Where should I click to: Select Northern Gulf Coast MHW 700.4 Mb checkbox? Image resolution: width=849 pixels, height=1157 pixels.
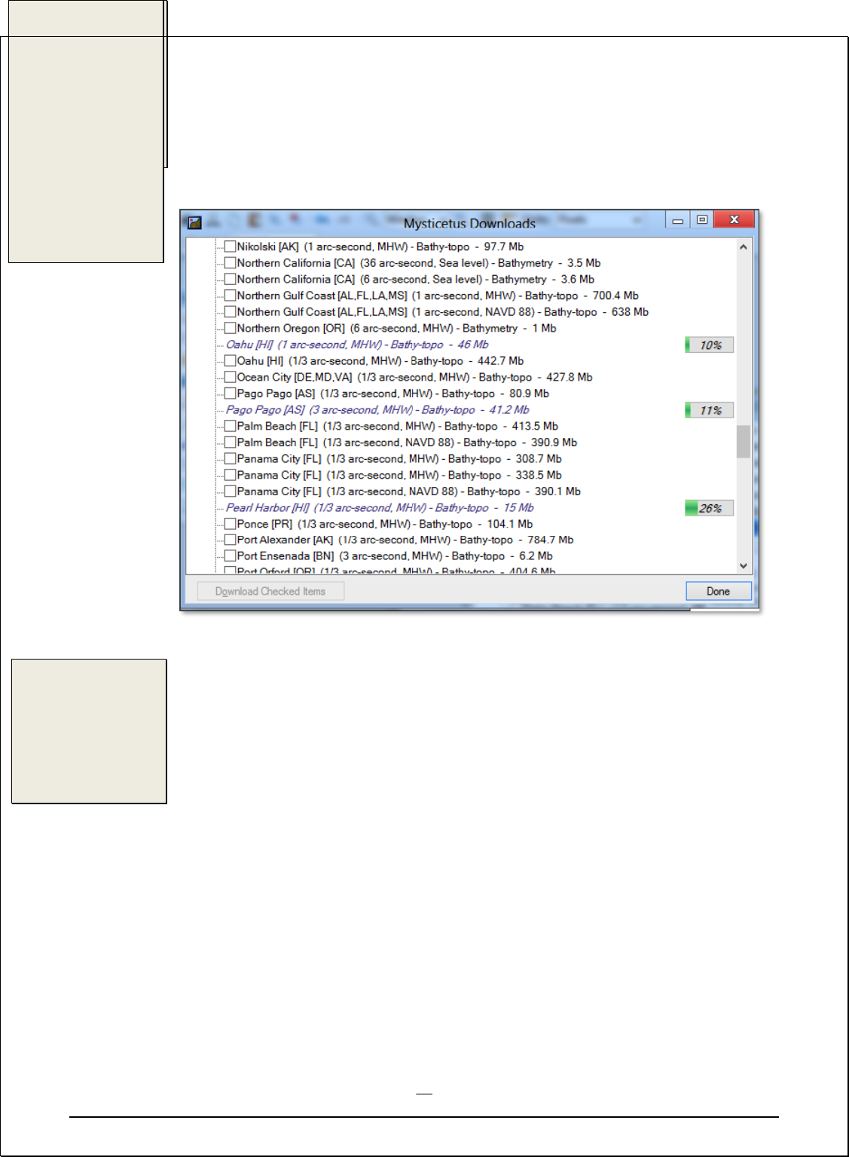pos(231,295)
